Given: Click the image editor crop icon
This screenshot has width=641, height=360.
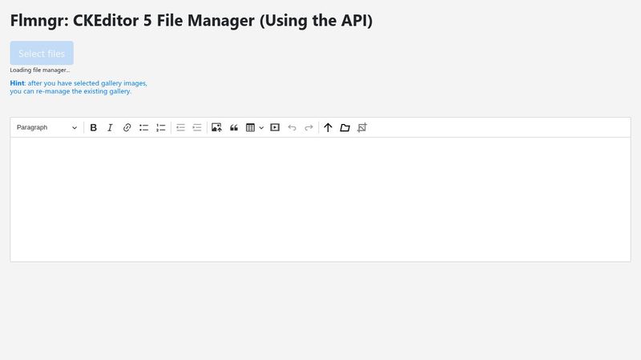Looking at the screenshot, I should (x=361, y=127).
